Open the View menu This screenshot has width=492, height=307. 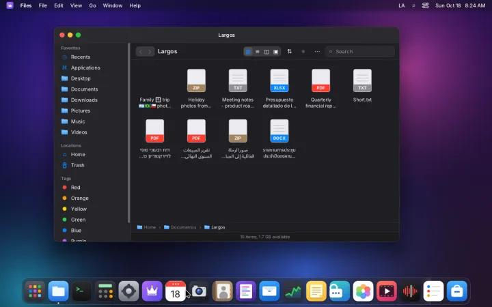tap(76, 5)
